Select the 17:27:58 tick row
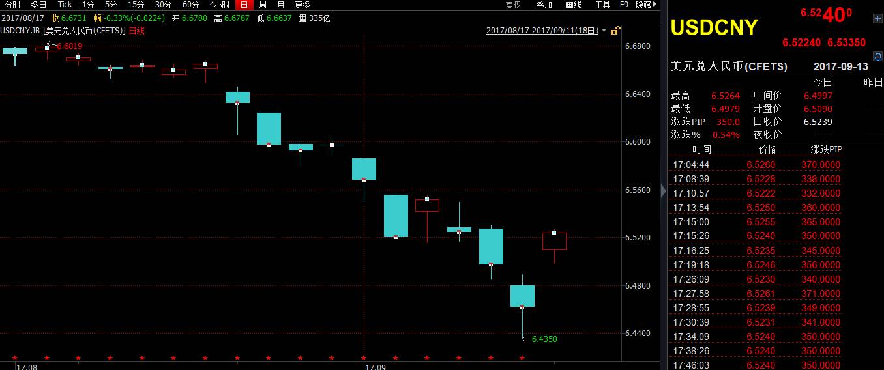884x370 pixels. (756, 294)
